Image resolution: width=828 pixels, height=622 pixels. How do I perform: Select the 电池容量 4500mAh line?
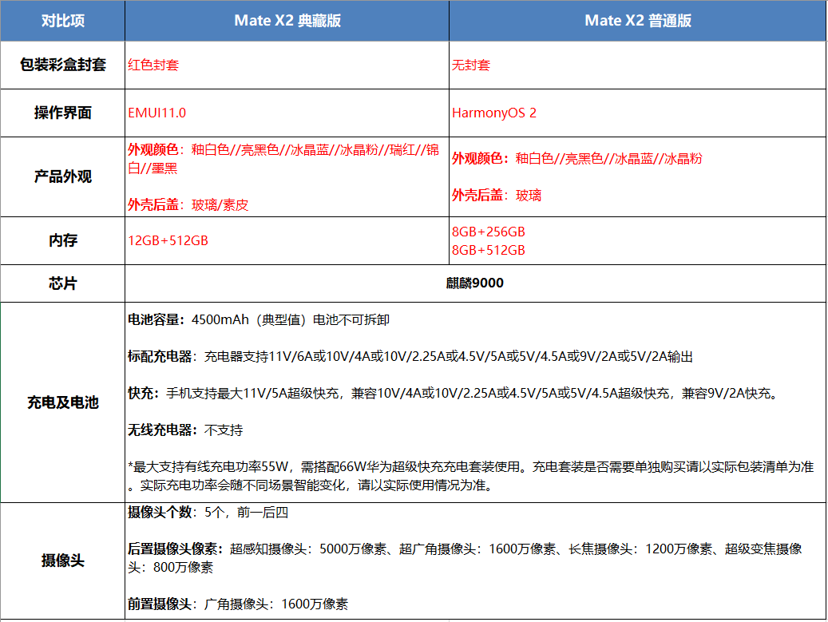(259, 319)
